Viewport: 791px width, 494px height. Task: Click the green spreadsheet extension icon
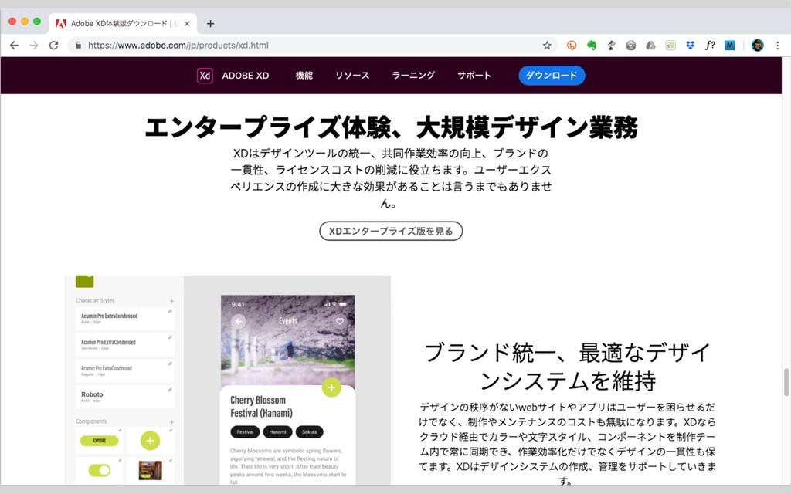(x=670, y=46)
